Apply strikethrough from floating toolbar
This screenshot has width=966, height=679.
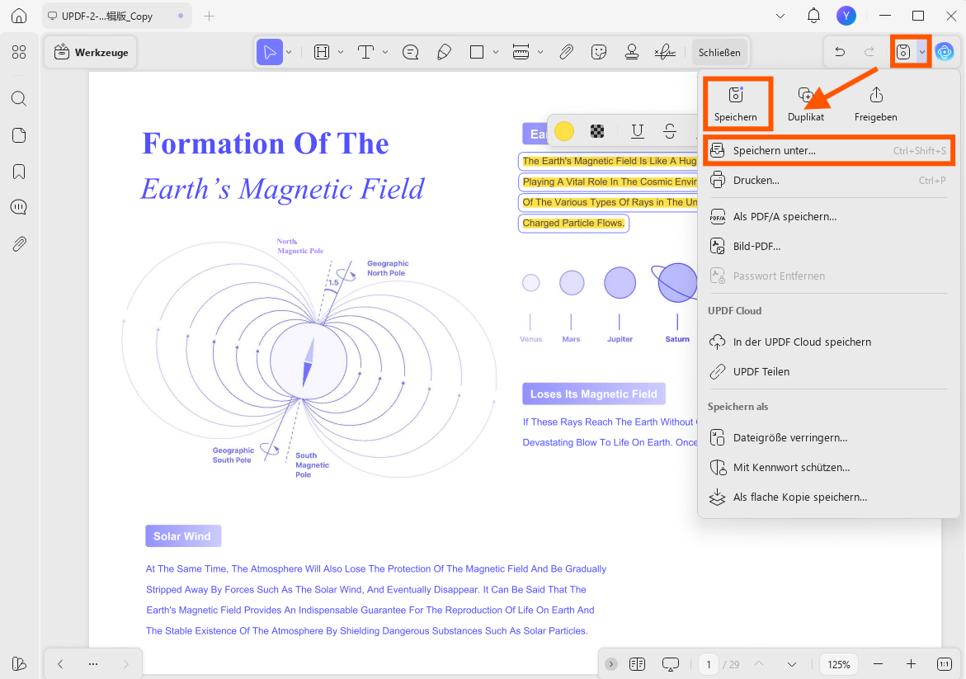(670, 131)
